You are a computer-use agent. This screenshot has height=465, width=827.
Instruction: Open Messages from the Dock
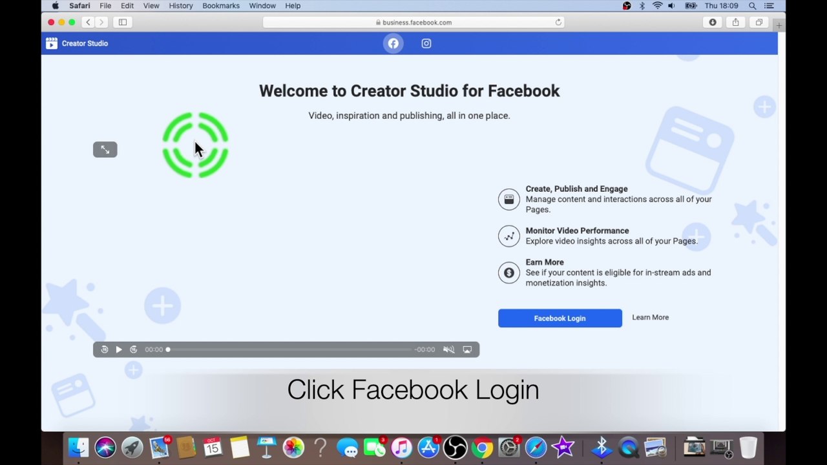click(348, 448)
